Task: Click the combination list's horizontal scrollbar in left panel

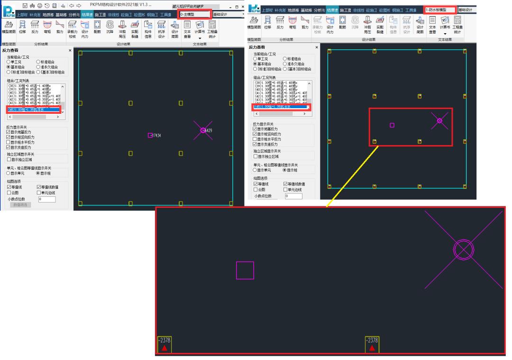Action: [x=34, y=117]
